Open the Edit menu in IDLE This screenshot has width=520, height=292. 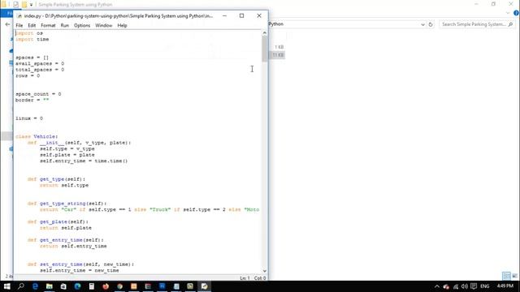click(x=32, y=25)
